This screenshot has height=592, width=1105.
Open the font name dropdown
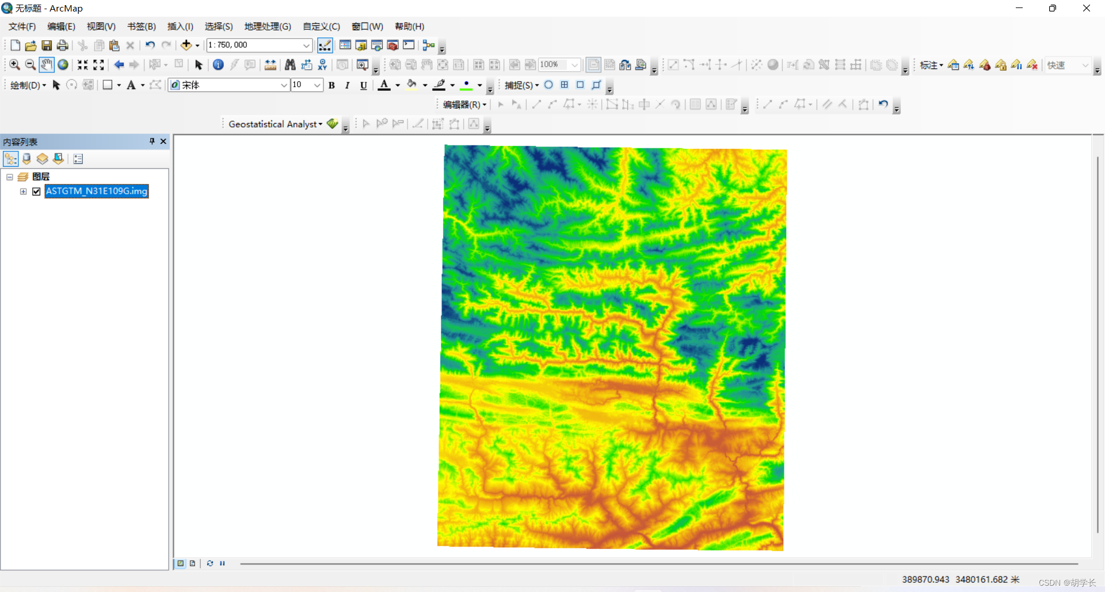coord(284,86)
